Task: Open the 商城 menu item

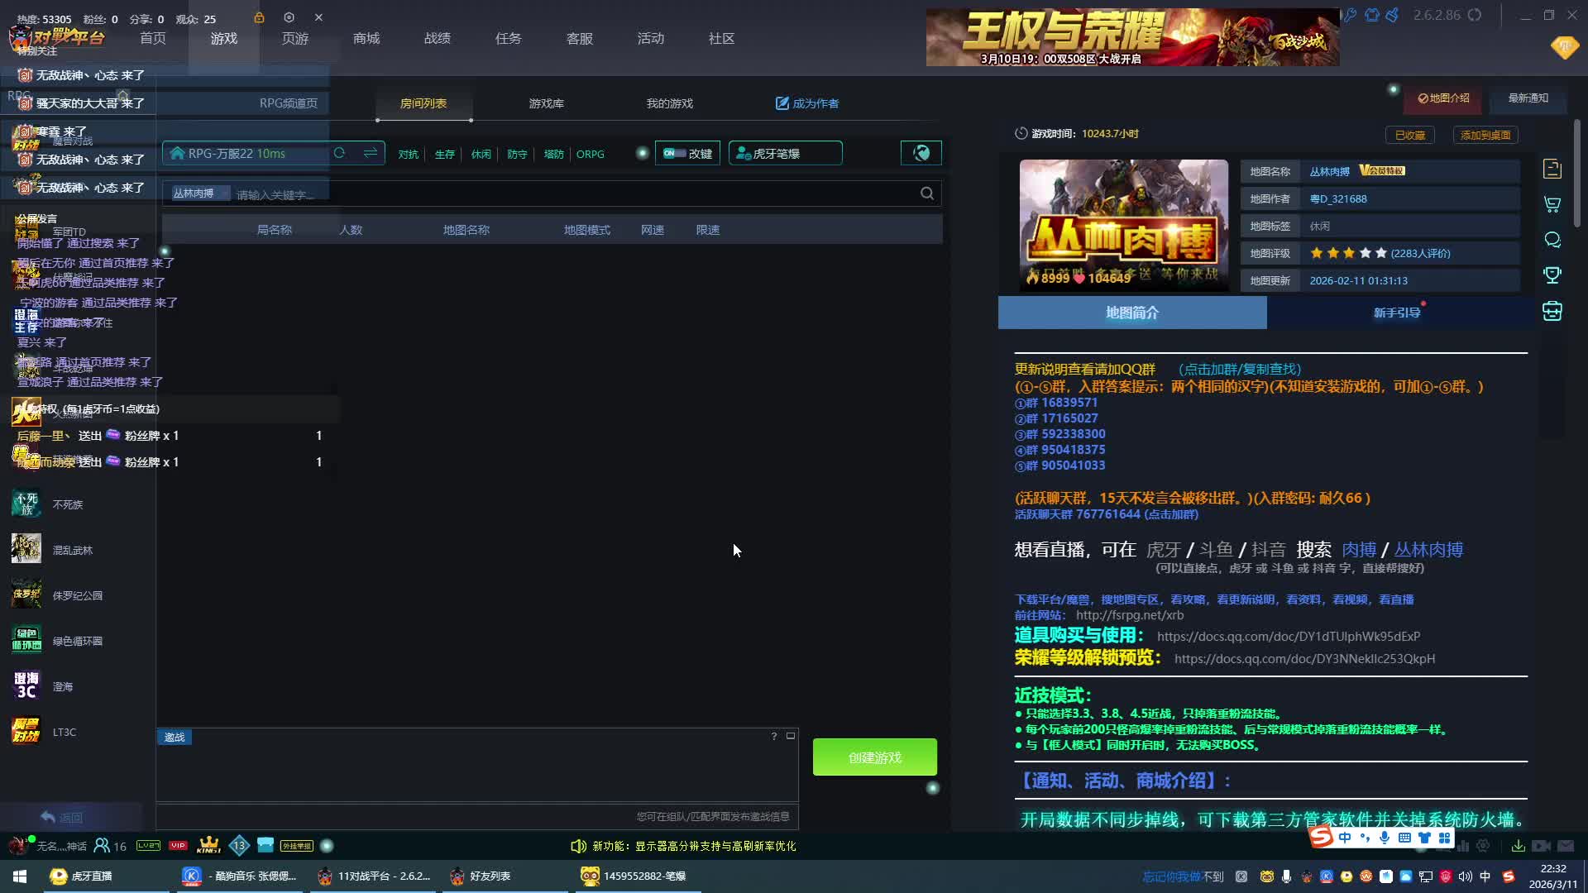Action: pos(366,39)
